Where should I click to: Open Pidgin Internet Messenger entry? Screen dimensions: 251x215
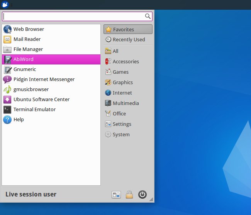(x=51, y=80)
